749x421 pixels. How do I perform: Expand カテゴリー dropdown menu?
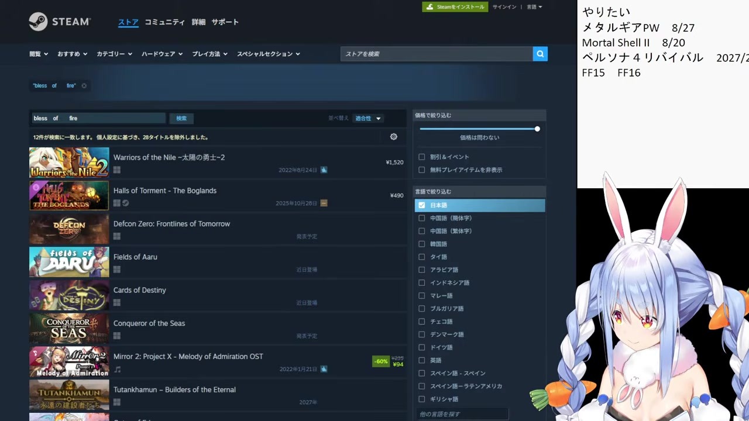[x=114, y=54]
